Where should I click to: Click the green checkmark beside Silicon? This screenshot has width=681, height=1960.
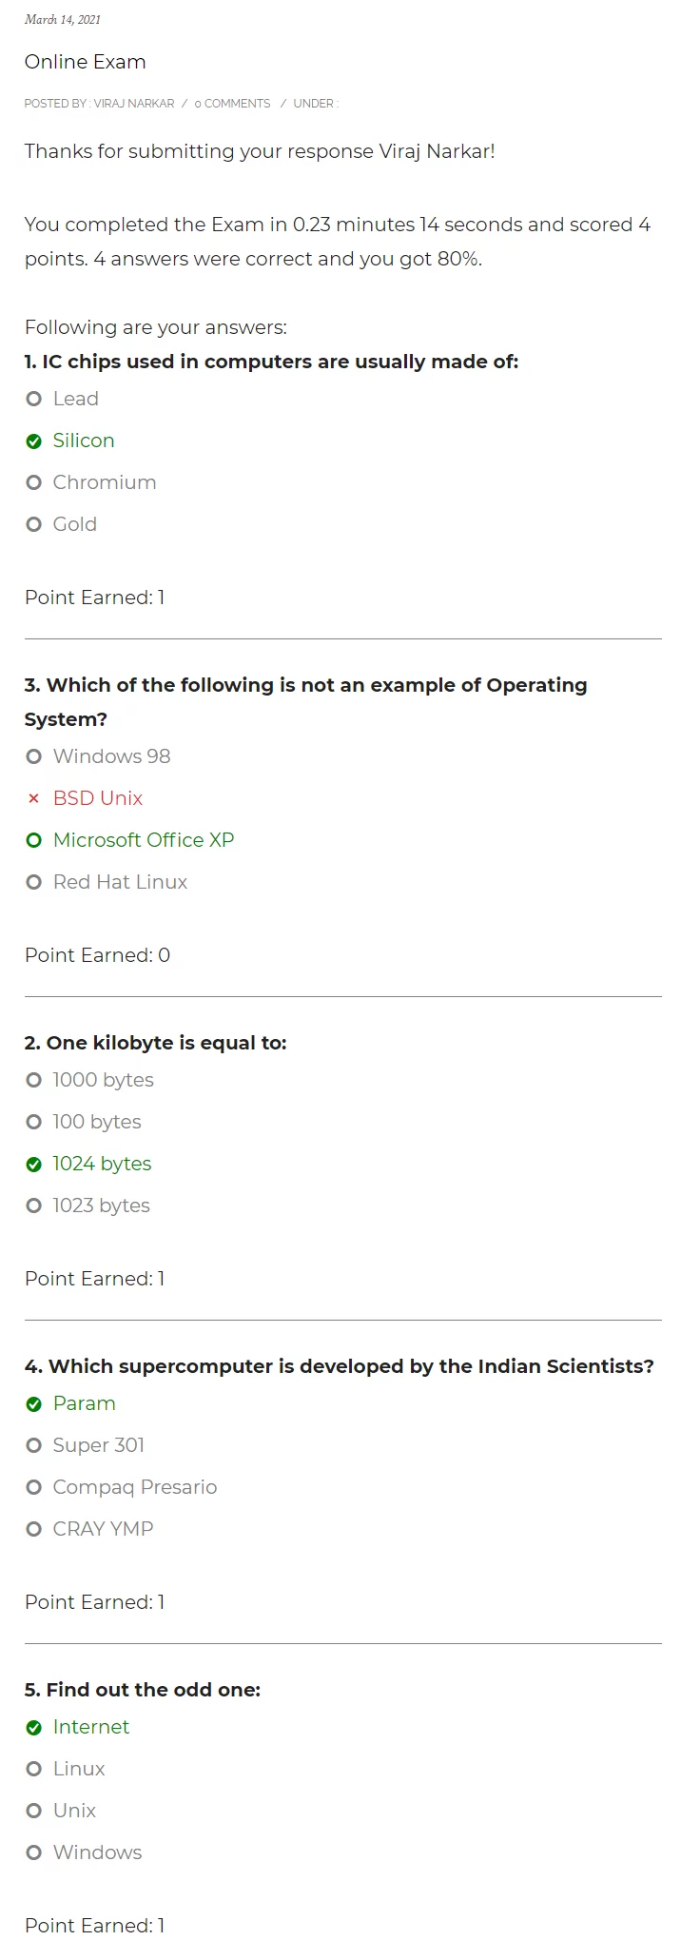click(34, 441)
